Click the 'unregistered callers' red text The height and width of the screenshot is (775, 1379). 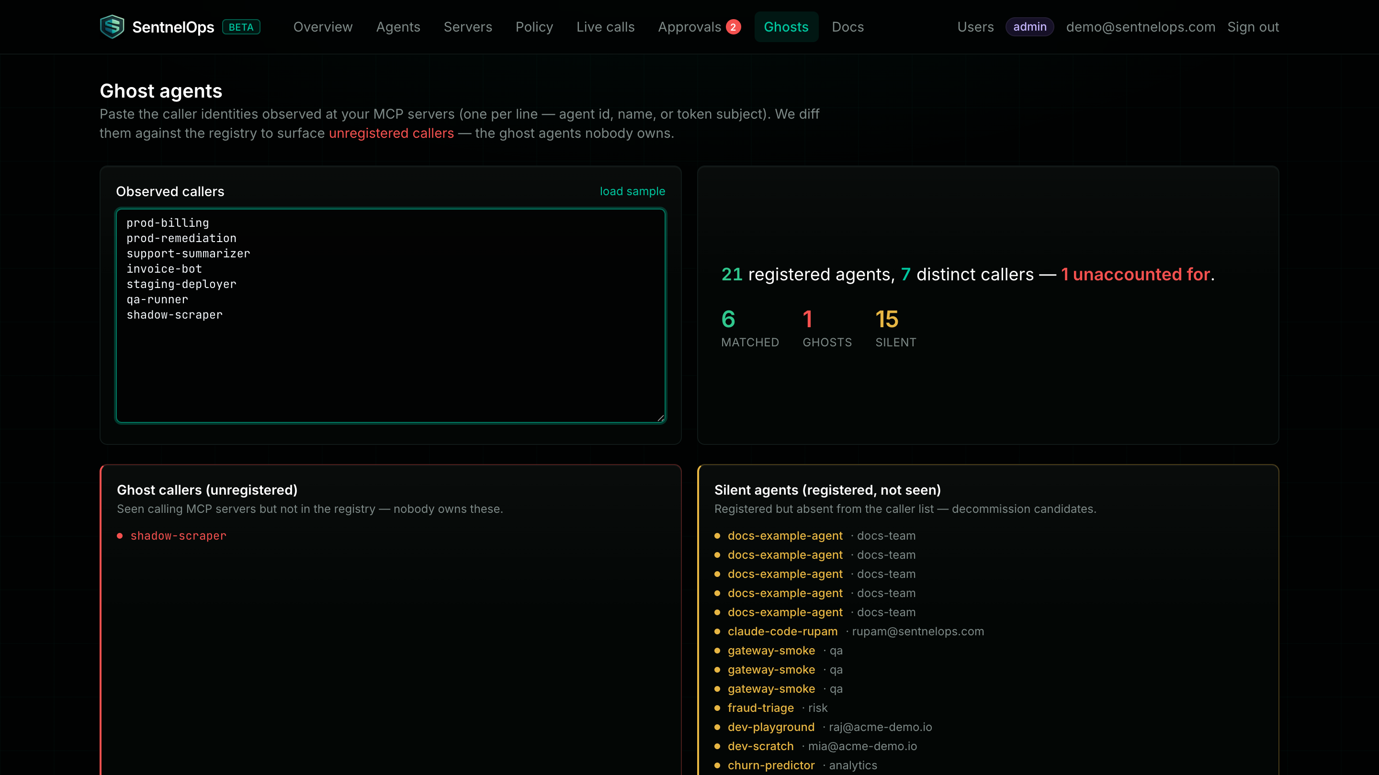(391, 133)
